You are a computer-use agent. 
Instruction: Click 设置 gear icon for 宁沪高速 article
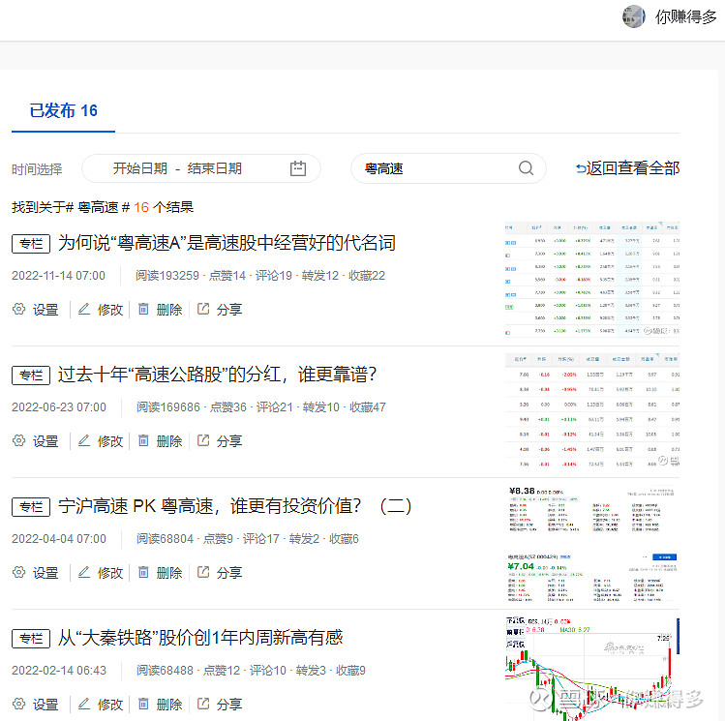coord(18,572)
